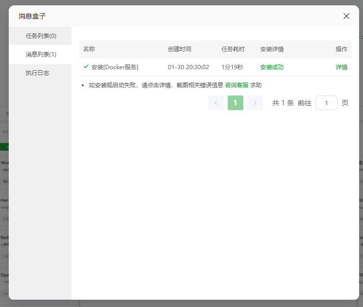Click the 任务耗时 column header
The image size is (363, 307).
pyautogui.click(x=233, y=49)
